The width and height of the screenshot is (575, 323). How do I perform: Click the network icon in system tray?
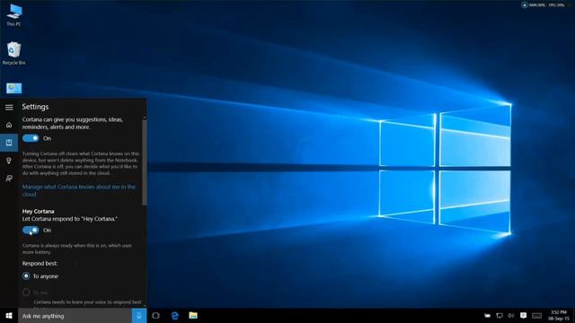[500, 316]
